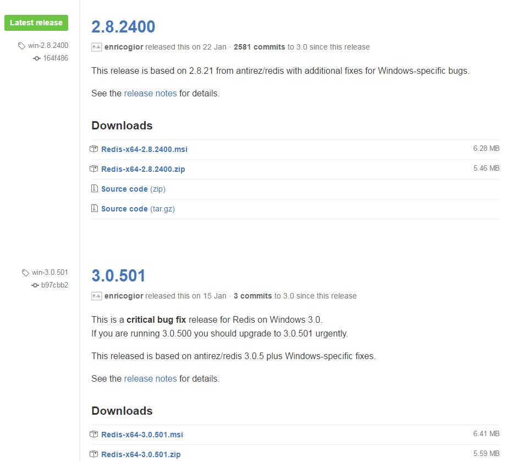Download Redis-x64-3.0.501.zip
The image size is (507, 461).
pos(141,454)
